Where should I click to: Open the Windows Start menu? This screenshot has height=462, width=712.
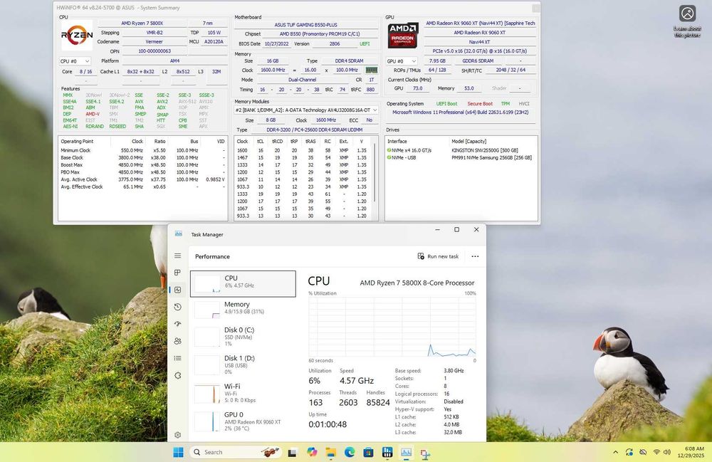179,452
